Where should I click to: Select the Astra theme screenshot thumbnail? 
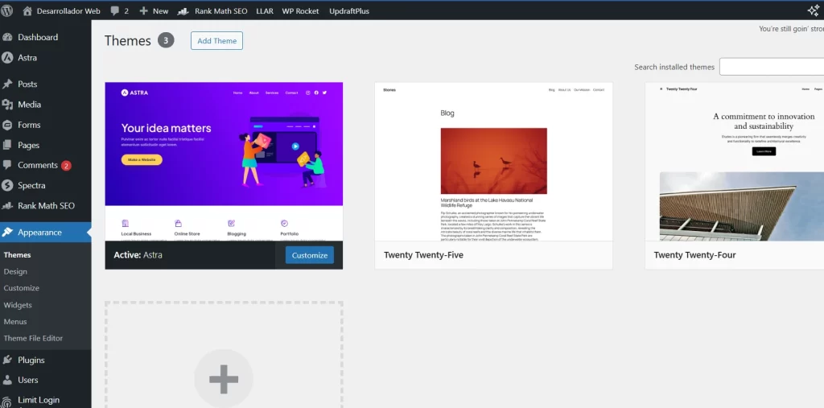tap(224, 162)
